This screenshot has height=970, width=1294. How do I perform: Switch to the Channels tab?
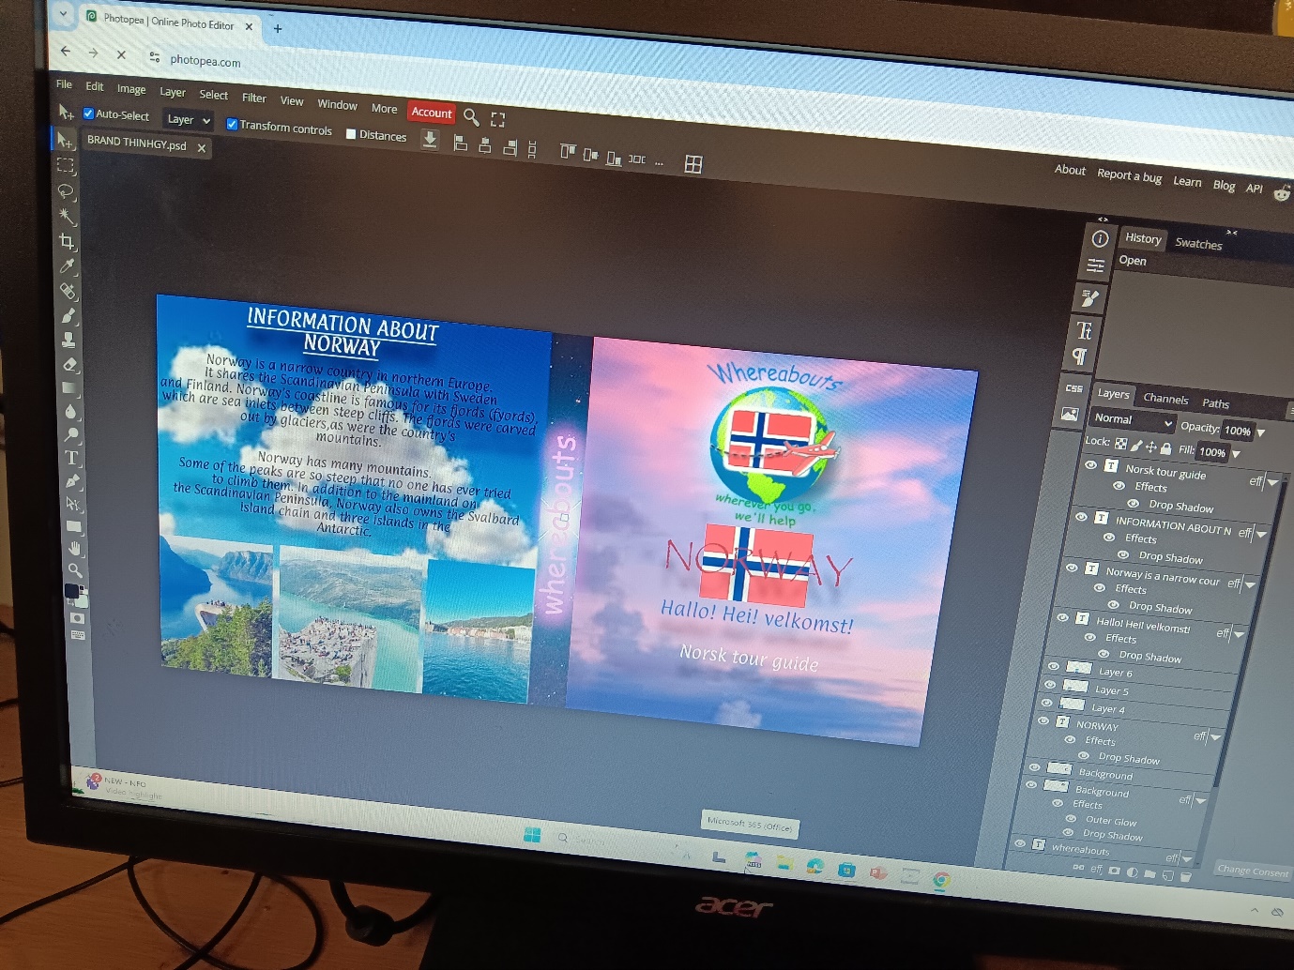[x=1165, y=399]
